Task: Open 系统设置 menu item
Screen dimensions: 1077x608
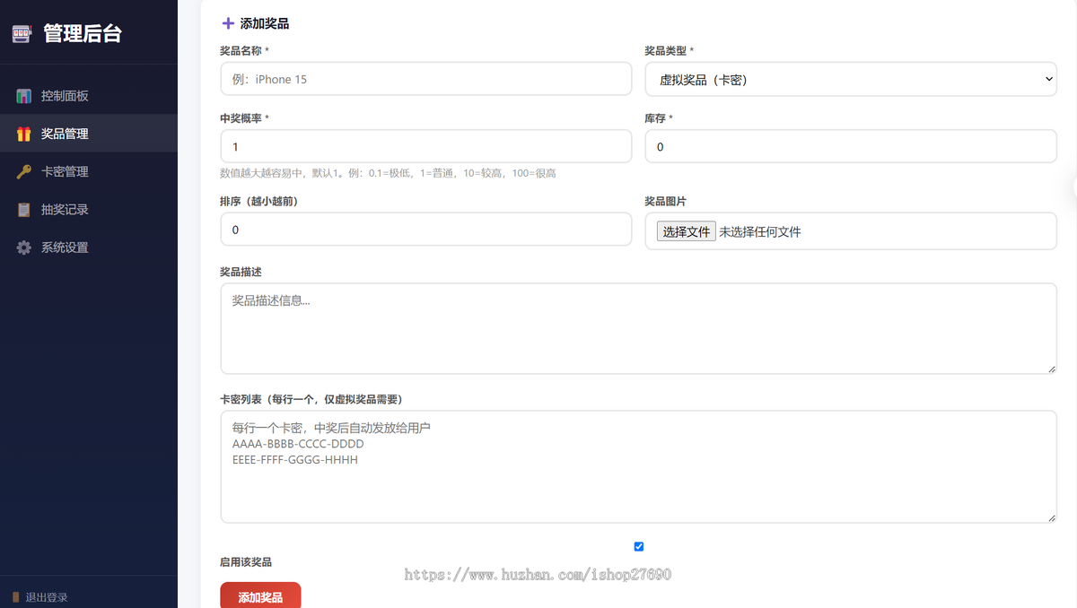Action: tap(89, 248)
